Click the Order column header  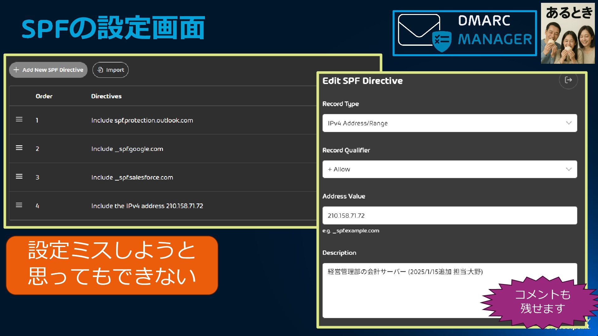tap(44, 96)
